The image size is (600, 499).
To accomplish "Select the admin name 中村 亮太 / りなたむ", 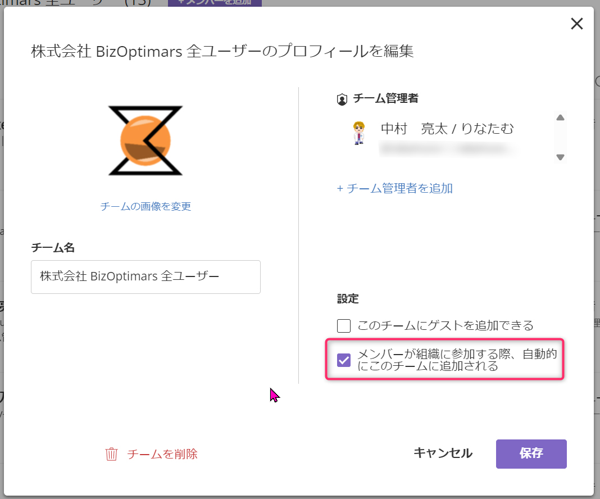I will coord(447,129).
